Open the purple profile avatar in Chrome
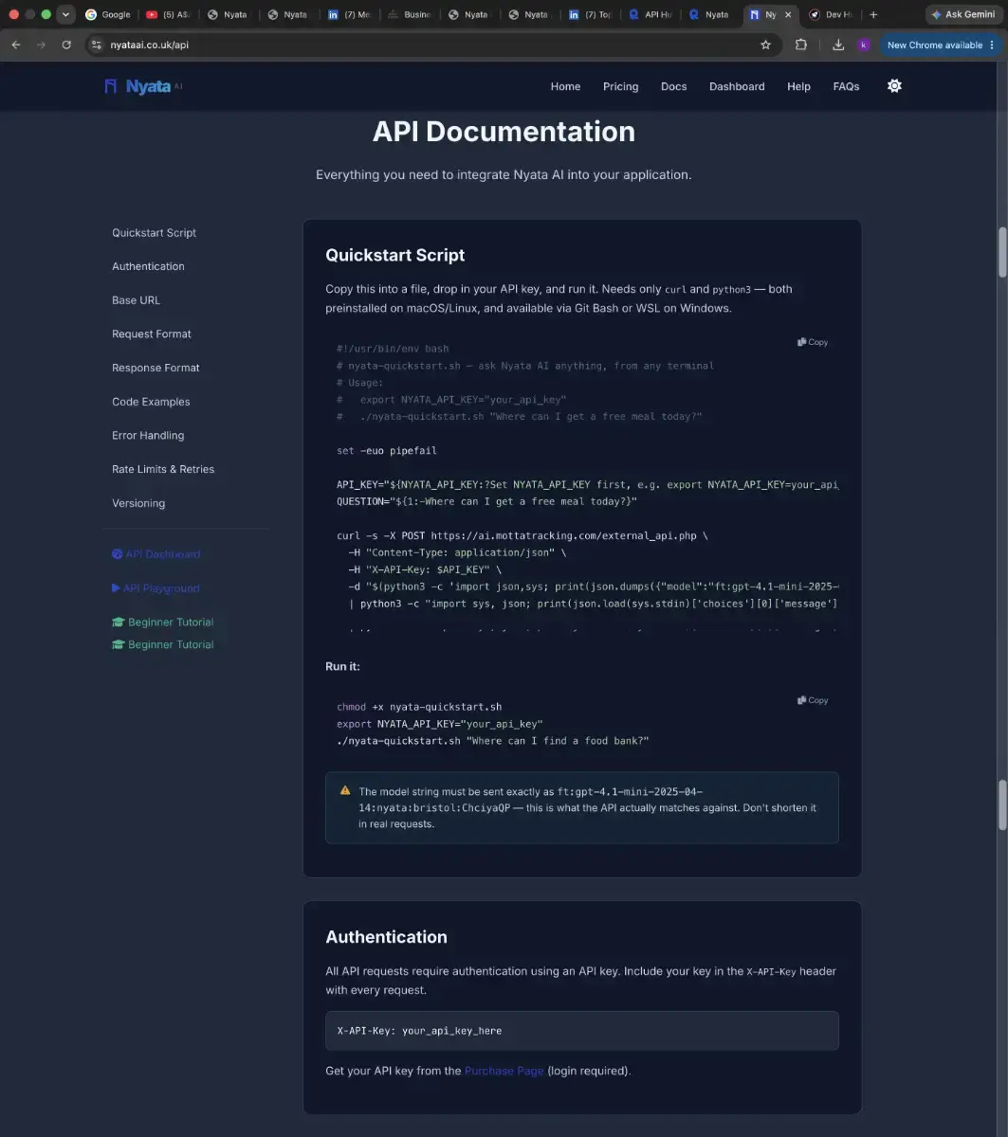1008x1137 pixels. point(863,45)
